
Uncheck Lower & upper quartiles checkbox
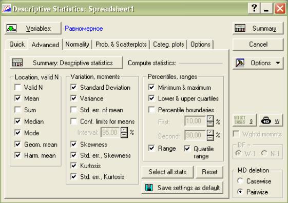(x=151, y=98)
